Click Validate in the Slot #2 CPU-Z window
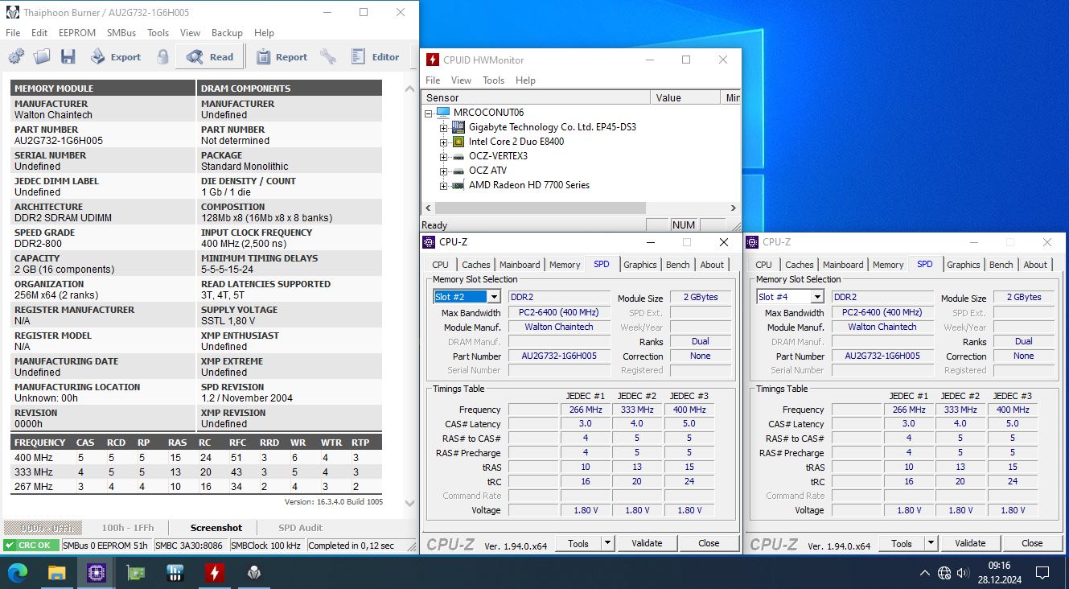The width and height of the screenshot is (1069, 589). coord(647,543)
